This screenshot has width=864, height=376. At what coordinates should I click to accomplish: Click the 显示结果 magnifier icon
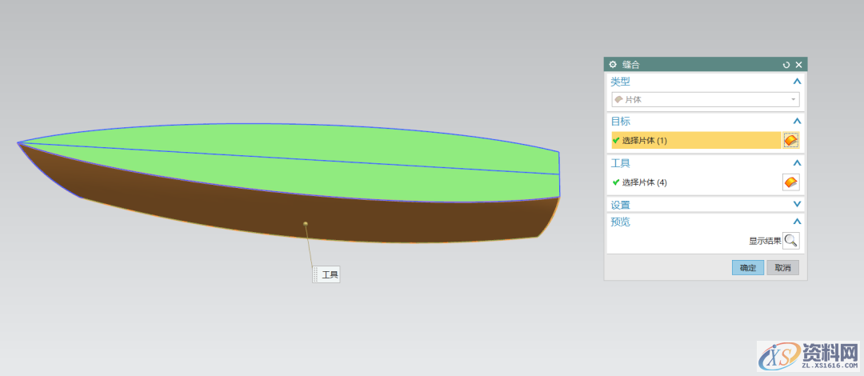coord(790,240)
